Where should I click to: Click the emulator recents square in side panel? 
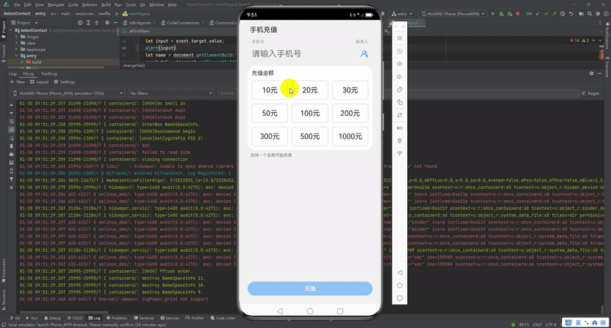pyautogui.click(x=399, y=298)
